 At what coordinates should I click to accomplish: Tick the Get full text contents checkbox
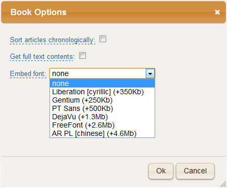click(82, 56)
